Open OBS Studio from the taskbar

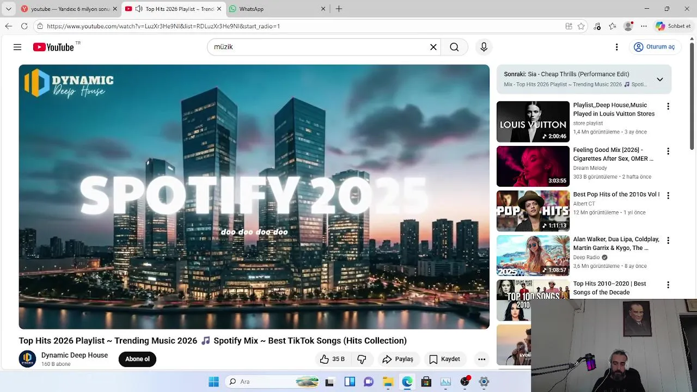(464, 382)
